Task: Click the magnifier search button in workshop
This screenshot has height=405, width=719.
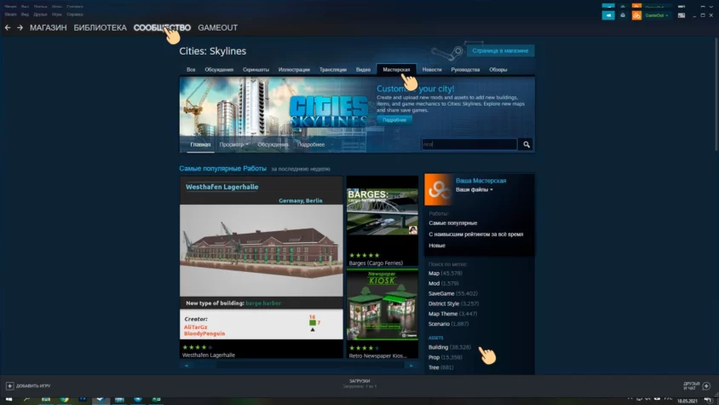Action: click(526, 144)
